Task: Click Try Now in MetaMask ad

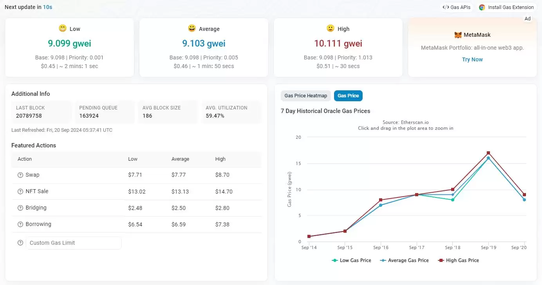Action: (x=472, y=59)
